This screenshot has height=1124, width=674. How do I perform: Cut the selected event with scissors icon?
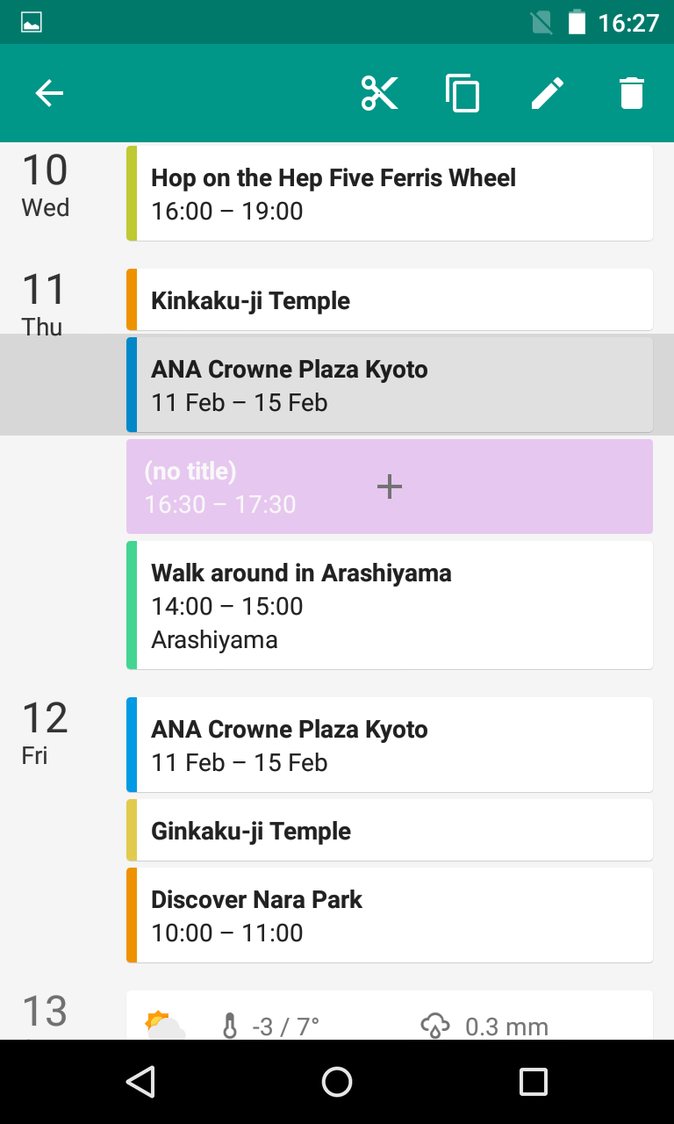pos(379,93)
